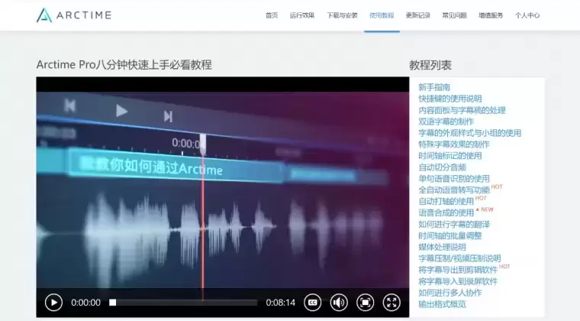Image resolution: width=580 pixels, height=321 pixels.
Task: Open 单句语音识别的使用 tutorial
Action: (x=454, y=179)
